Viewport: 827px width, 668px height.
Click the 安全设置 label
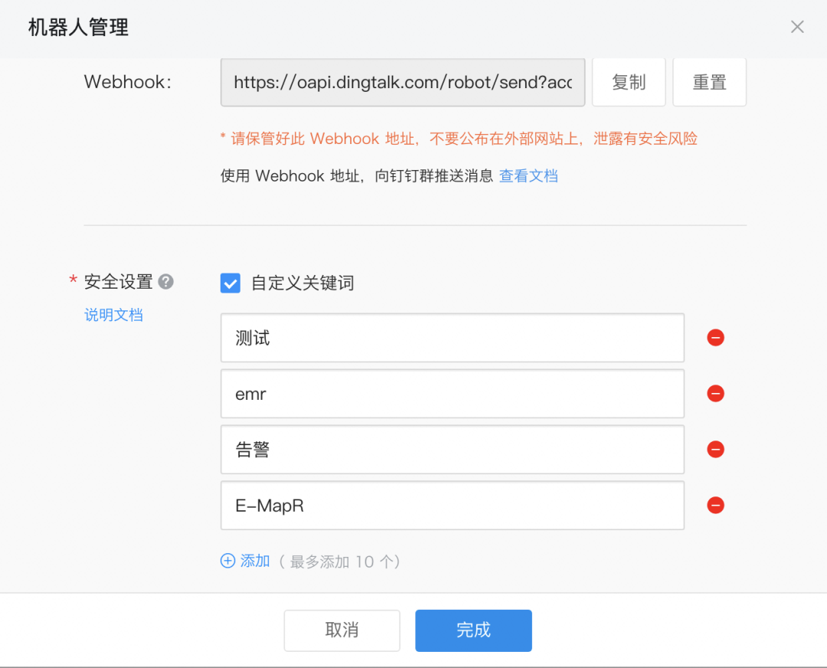tap(118, 282)
